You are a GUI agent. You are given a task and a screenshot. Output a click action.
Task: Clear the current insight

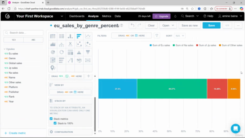151,25
